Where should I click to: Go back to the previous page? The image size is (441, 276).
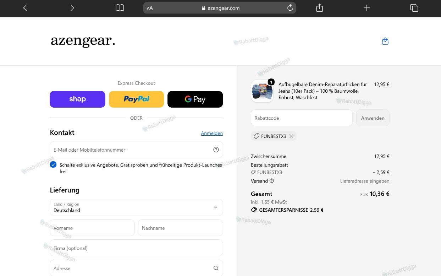(25, 8)
